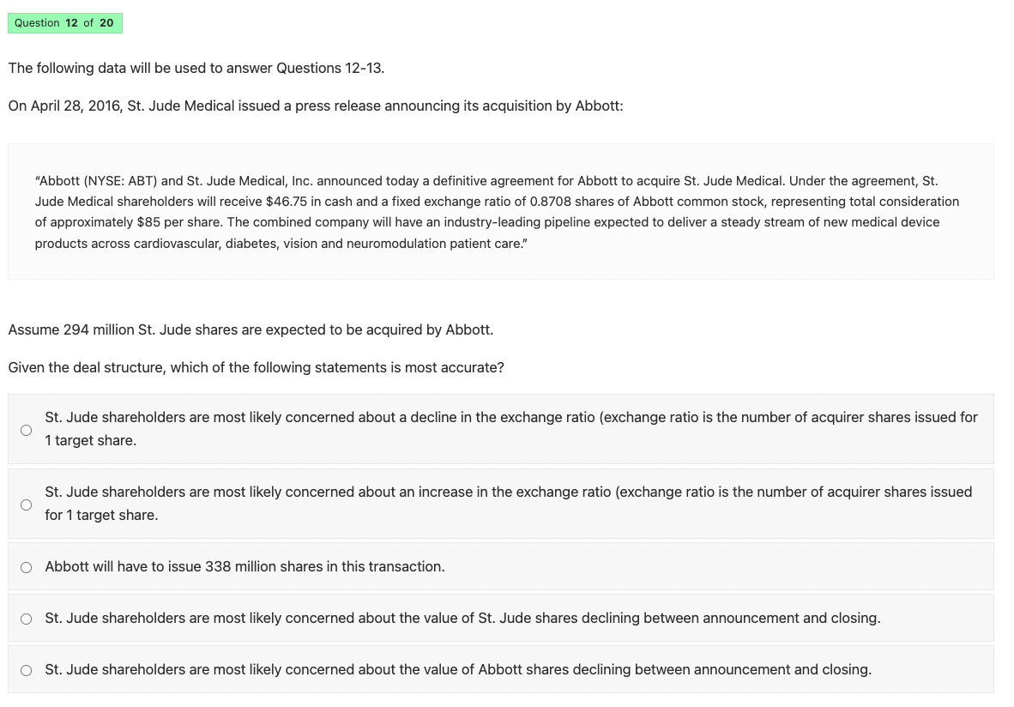The height and width of the screenshot is (707, 1014).
Task: Click the text 'Given the deal structure' question prompt
Action: click(254, 367)
